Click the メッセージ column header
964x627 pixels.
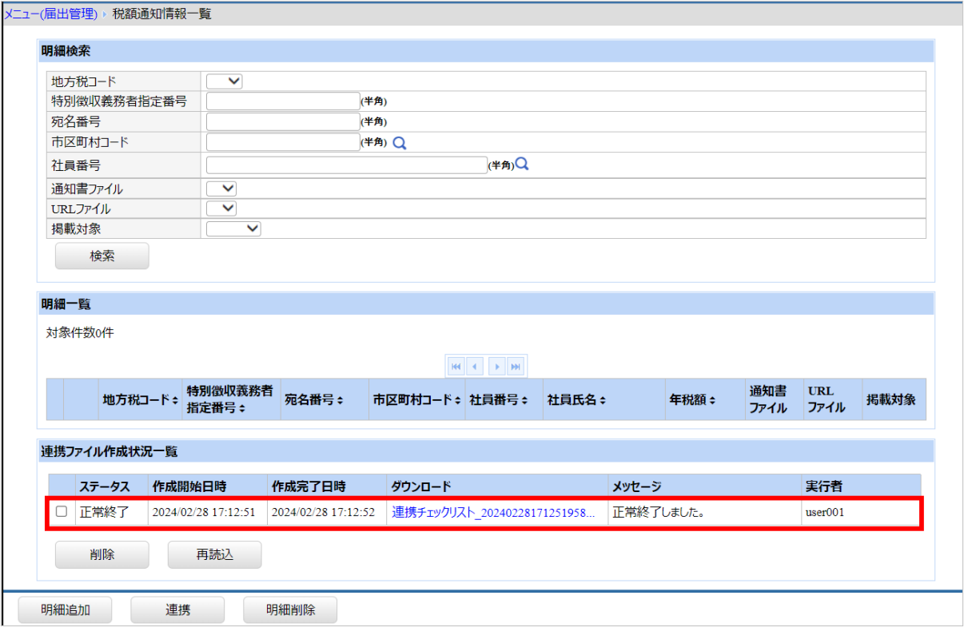705,486
